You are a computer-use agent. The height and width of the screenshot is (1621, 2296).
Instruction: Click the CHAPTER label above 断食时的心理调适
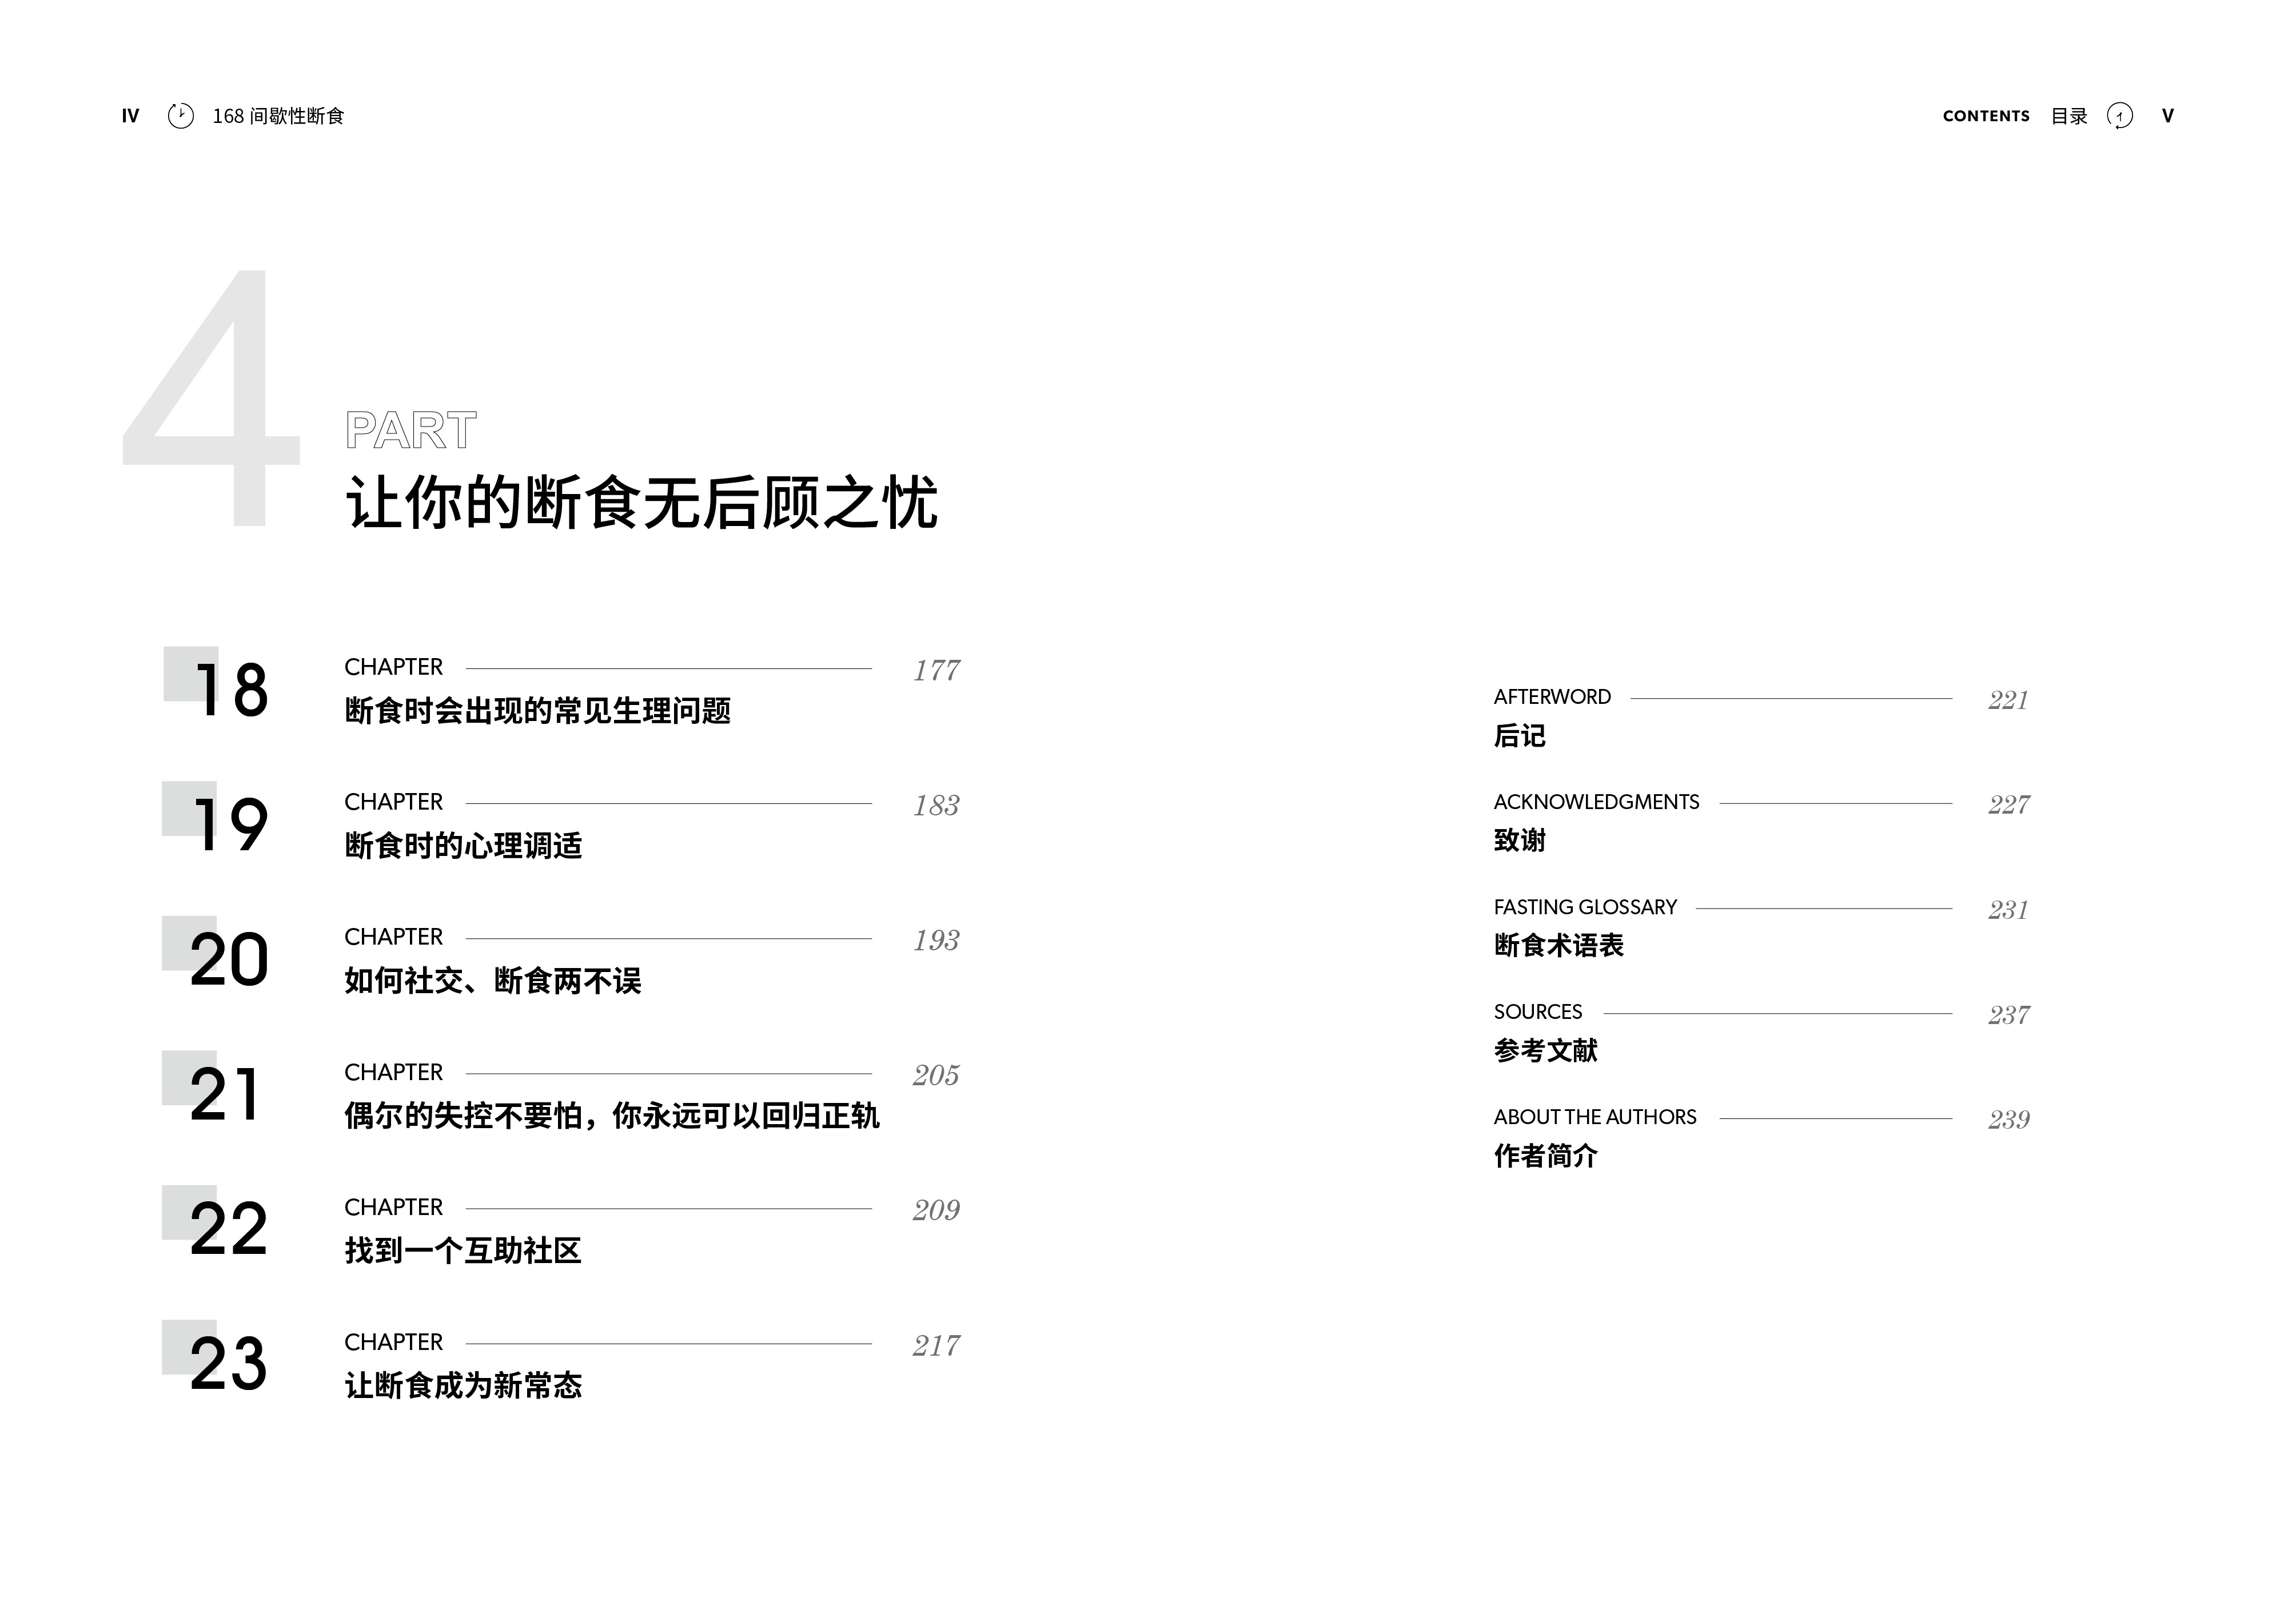pyautogui.click(x=393, y=802)
